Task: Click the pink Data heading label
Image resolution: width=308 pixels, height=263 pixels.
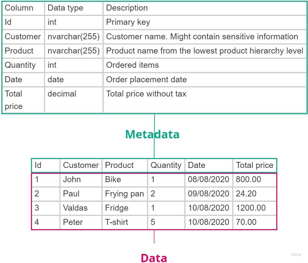Action: point(154,258)
